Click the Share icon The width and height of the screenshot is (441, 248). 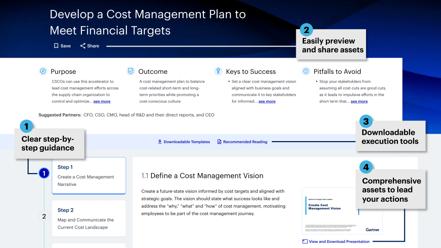click(x=83, y=46)
